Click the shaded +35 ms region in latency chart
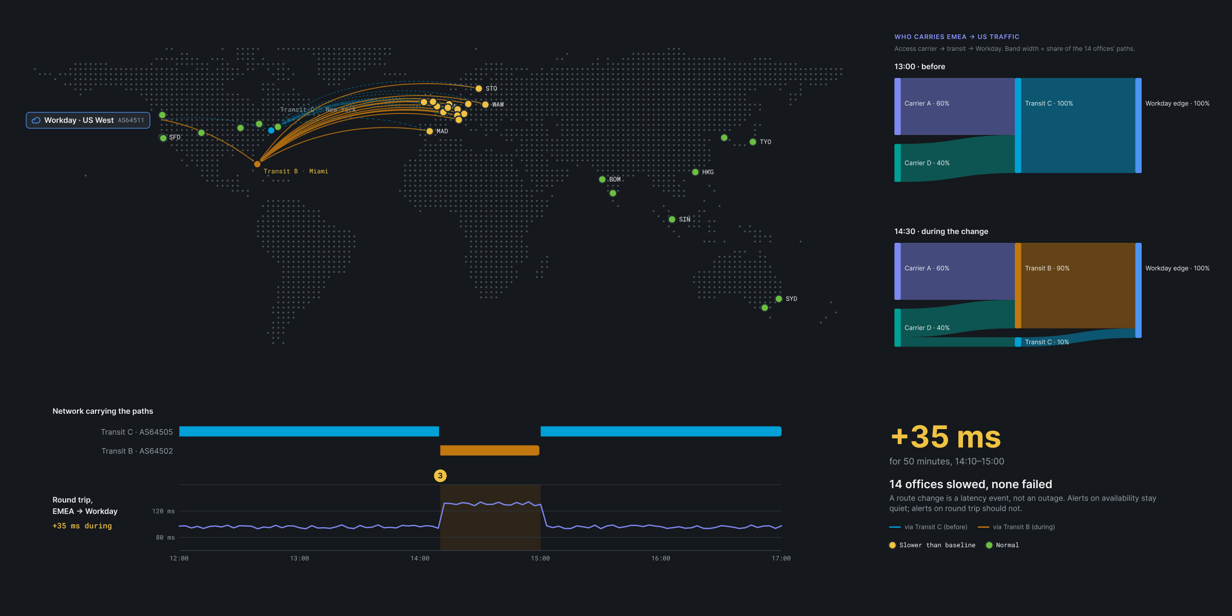Screen dimensions: 1232x616 (490, 517)
